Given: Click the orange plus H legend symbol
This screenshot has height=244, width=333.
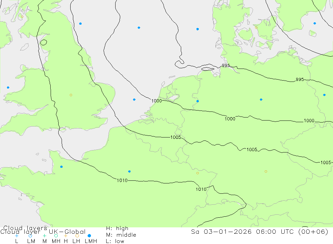Looking at the screenshot, I should coord(66,236).
